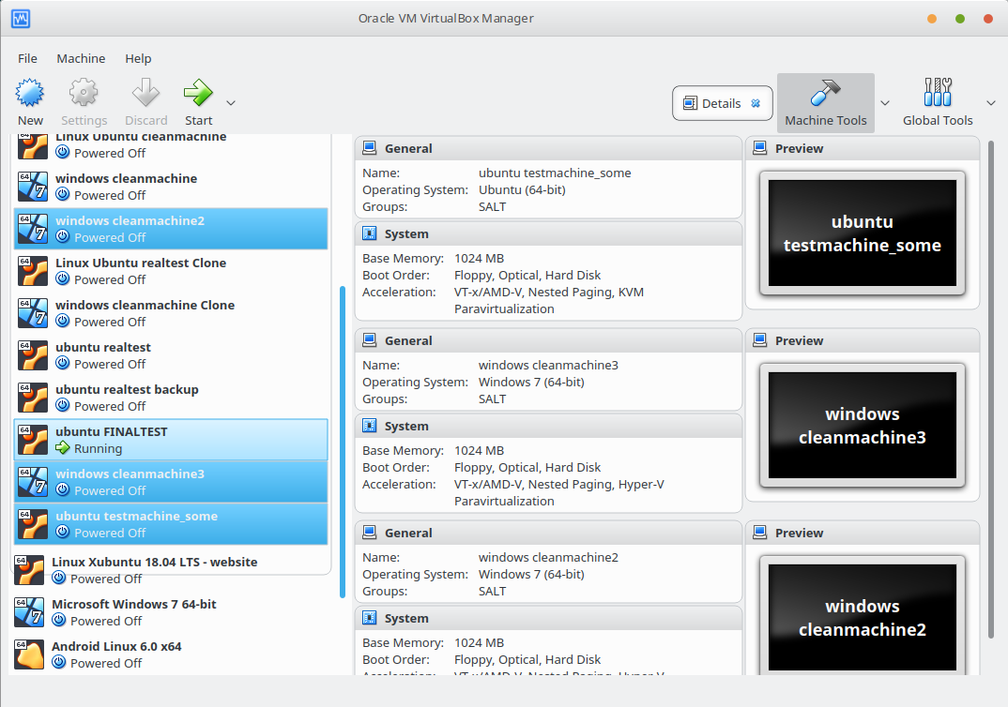Close the Details tool with its small x icon
Image resolution: width=1008 pixels, height=707 pixels.
pyautogui.click(x=756, y=103)
